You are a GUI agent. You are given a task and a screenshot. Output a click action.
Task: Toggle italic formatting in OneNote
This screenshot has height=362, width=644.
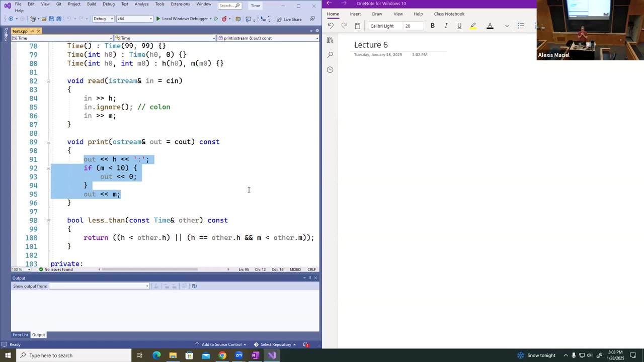tap(446, 26)
